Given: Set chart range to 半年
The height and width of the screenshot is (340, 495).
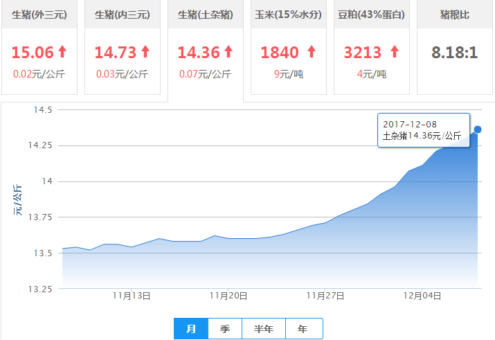Looking at the screenshot, I should tap(263, 329).
